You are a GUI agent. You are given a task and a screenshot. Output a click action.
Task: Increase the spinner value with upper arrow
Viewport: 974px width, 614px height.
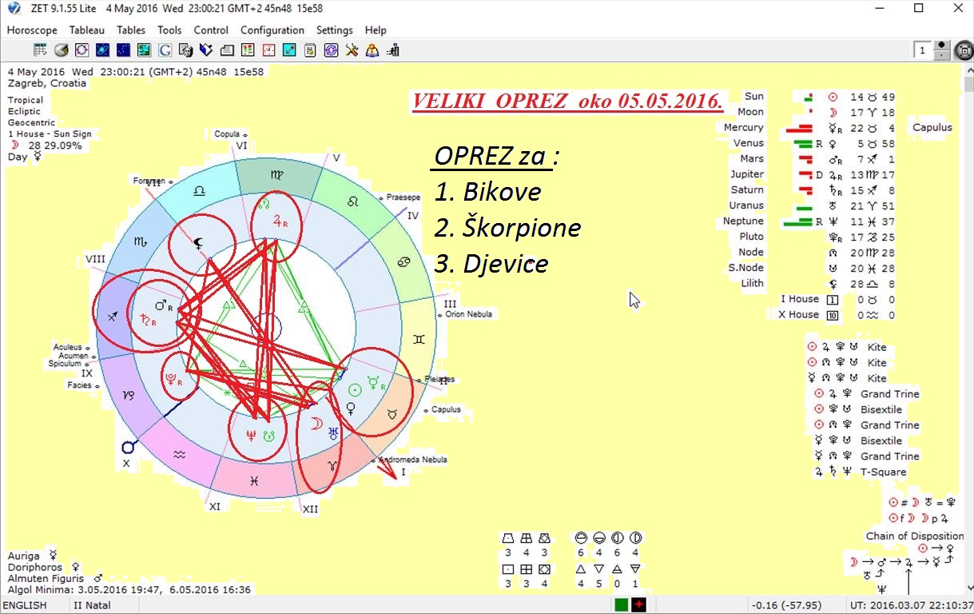pyautogui.click(x=943, y=46)
